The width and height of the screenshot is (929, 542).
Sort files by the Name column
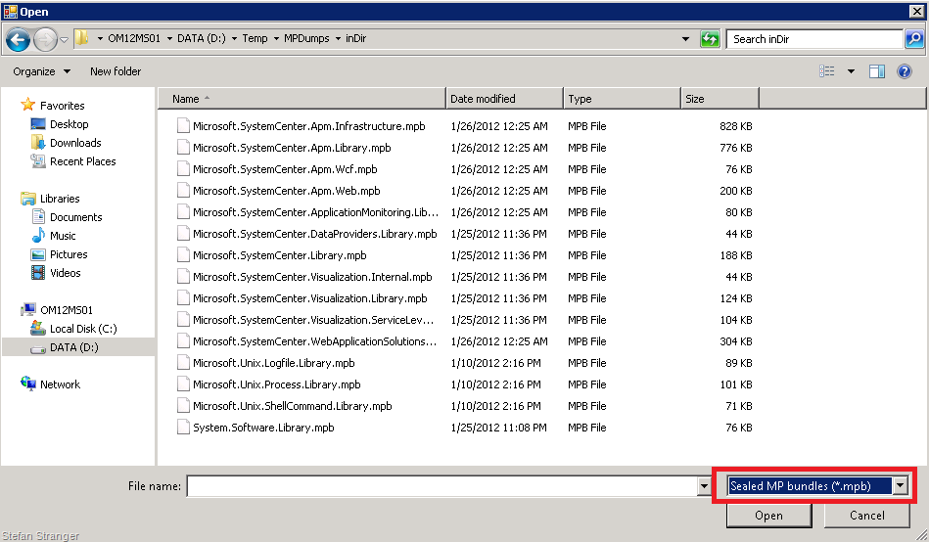coord(302,99)
